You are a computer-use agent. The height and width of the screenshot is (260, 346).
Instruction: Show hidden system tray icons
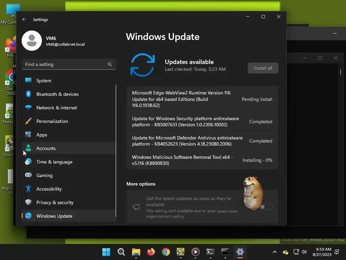[x=275, y=252]
